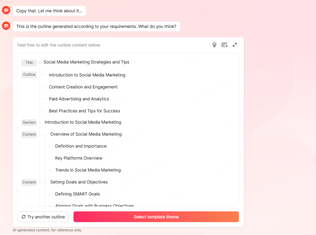Select the Title label chip
Image resolution: width=316 pixels, height=235 pixels.
(x=29, y=62)
